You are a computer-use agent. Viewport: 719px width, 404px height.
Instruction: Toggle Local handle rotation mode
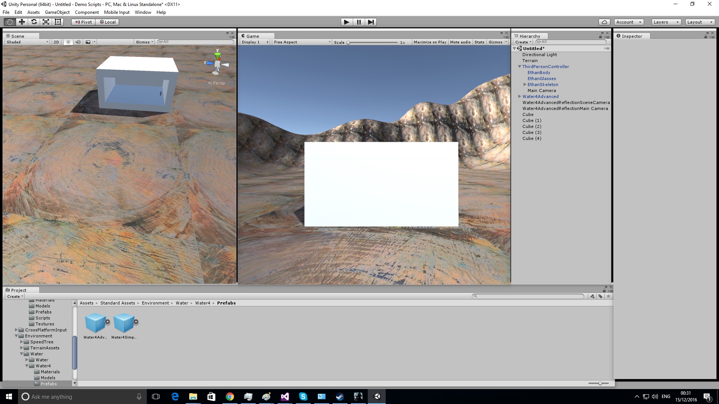click(107, 22)
